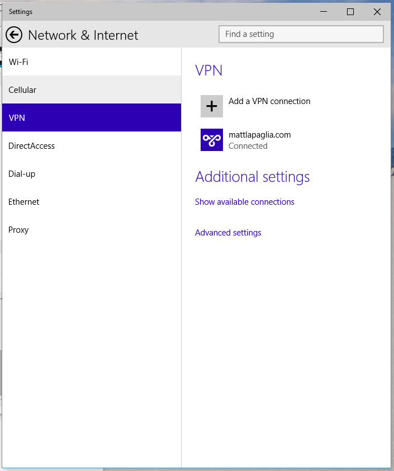Maximize the Settings window

350,12
